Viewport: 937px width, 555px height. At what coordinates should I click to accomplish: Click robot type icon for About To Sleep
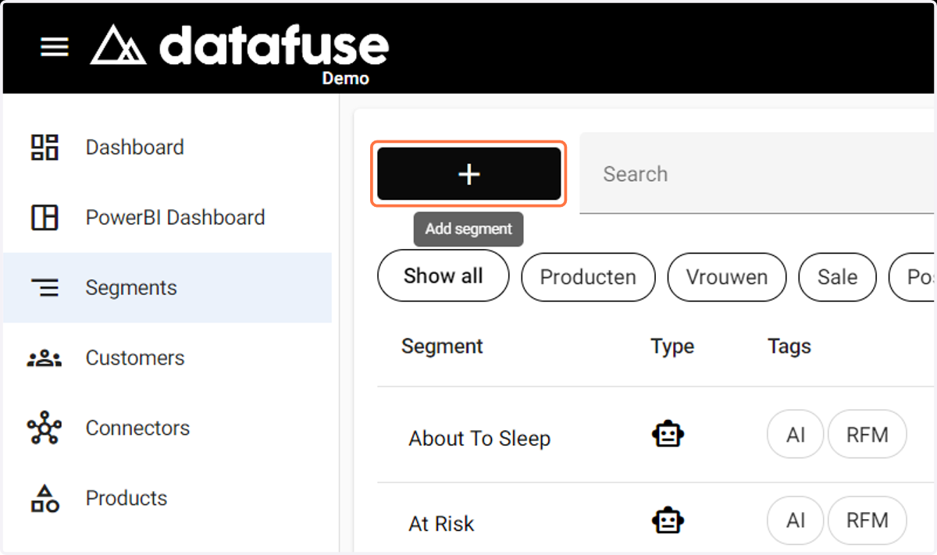point(668,434)
